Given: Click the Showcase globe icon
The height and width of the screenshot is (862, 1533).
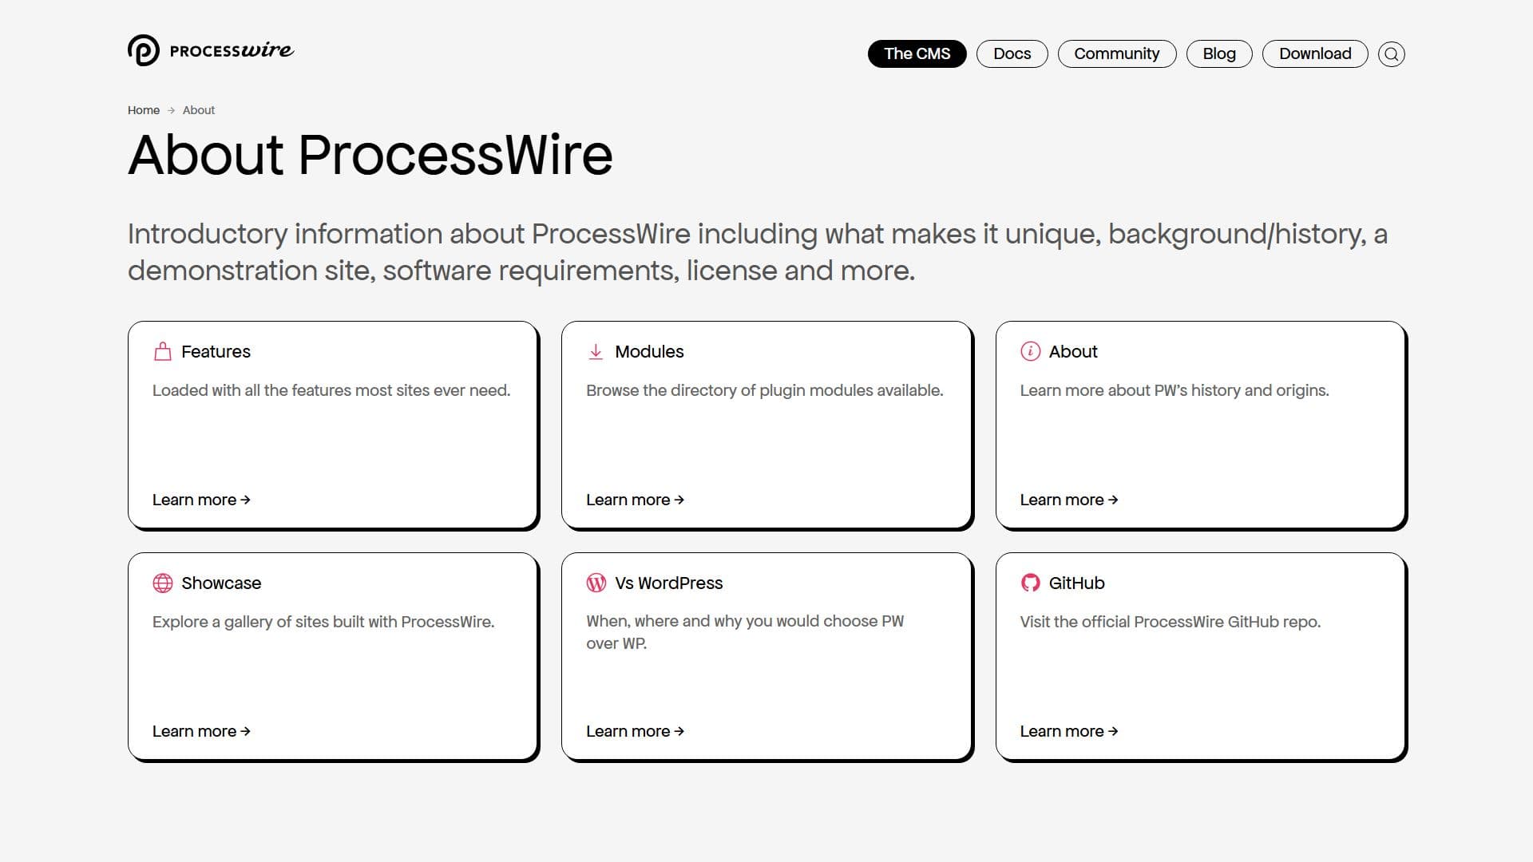Looking at the screenshot, I should [x=163, y=583].
